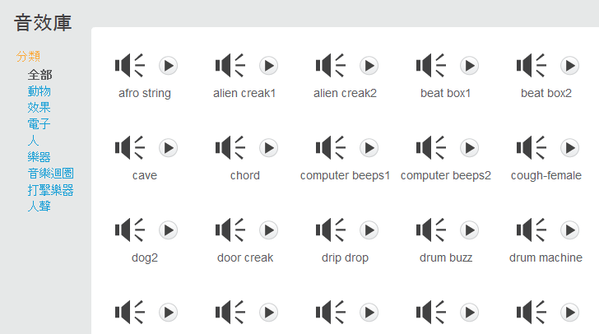Image resolution: width=599 pixels, height=334 pixels.
Task: Choose the door creak speaker icon
Action: click(230, 230)
